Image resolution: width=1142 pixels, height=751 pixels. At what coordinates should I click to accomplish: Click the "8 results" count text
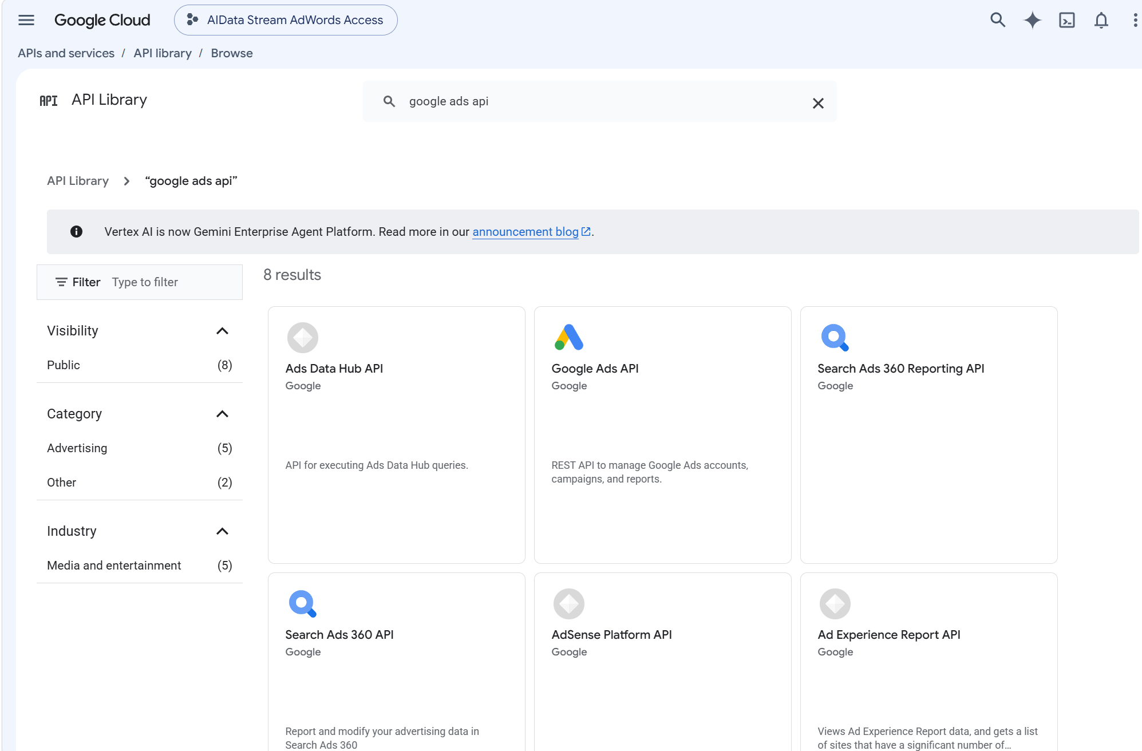pyautogui.click(x=292, y=275)
